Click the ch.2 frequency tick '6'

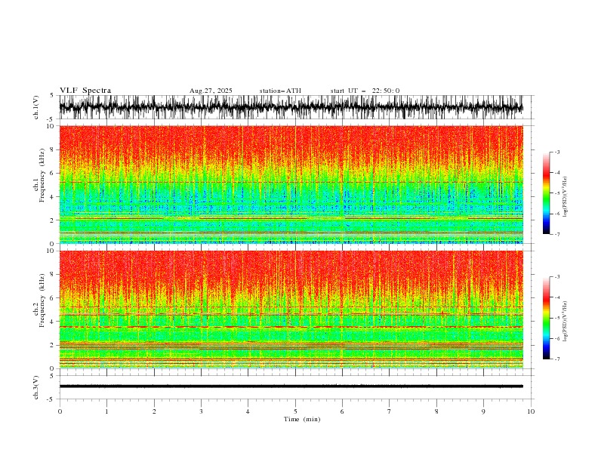tap(53, 298)
